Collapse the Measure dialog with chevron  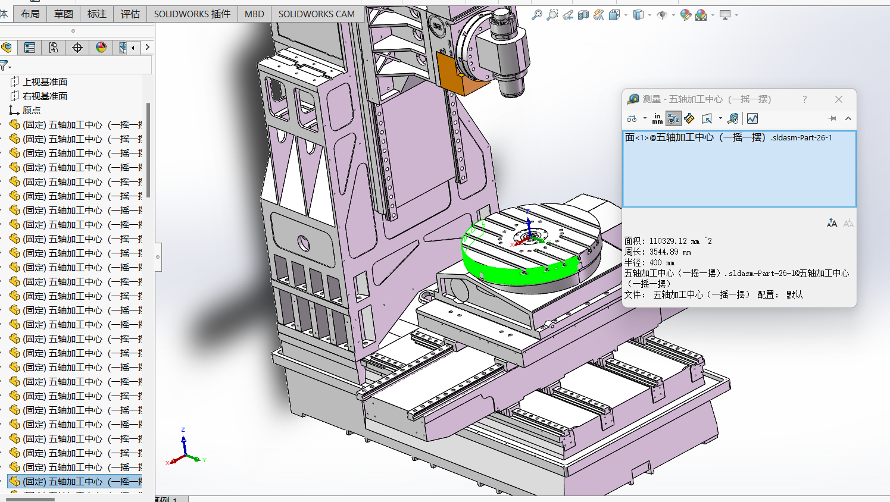[x=848, y=119]
